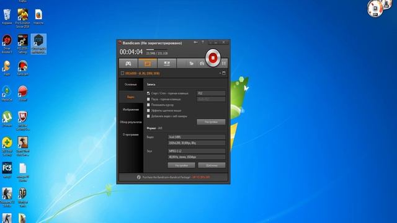Select the screen rectangle recording mode
The image size is (397, 223).
tap(148, 63)
